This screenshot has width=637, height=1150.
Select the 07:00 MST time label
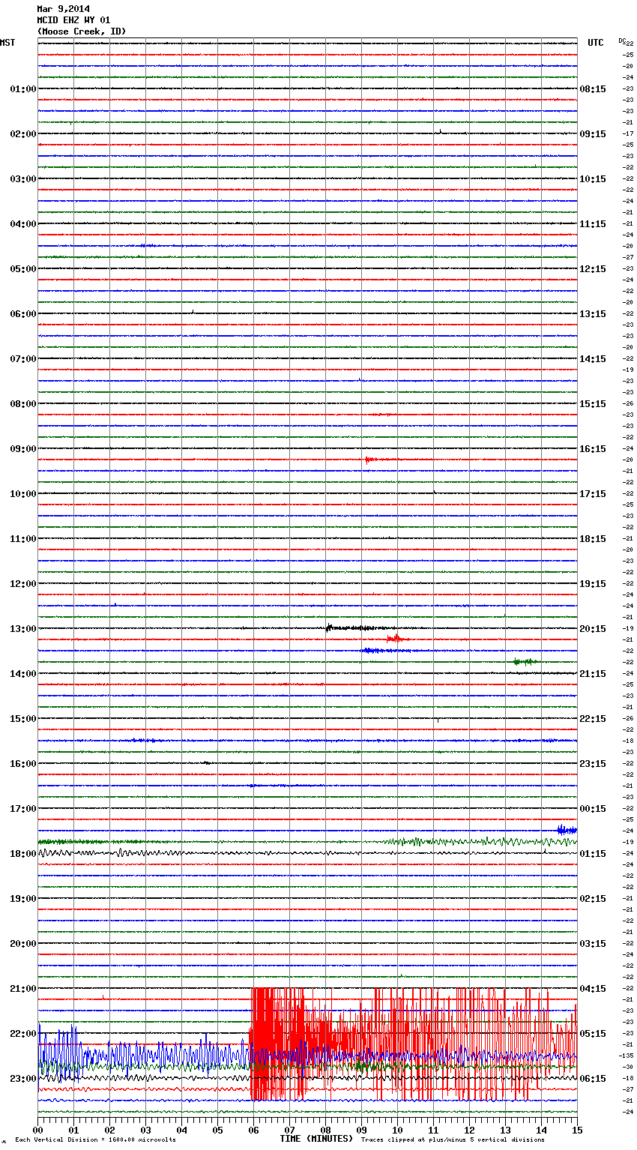coord(23,359)
